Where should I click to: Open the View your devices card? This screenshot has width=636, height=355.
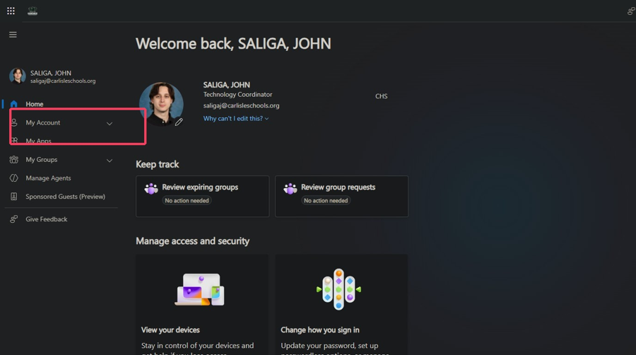click(202, 305)
